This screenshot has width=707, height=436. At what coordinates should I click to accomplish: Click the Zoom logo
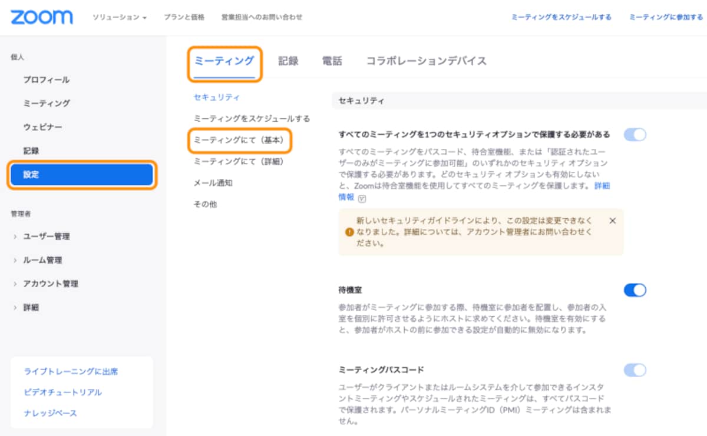tap(41, 17)
